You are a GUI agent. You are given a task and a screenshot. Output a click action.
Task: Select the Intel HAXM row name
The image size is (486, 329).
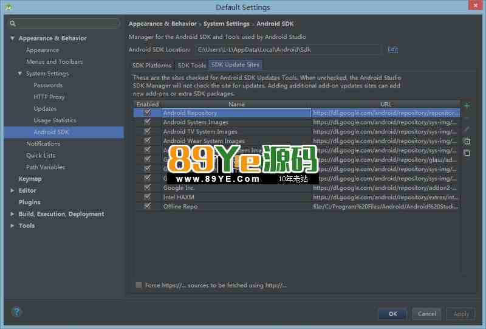point(179,197)
